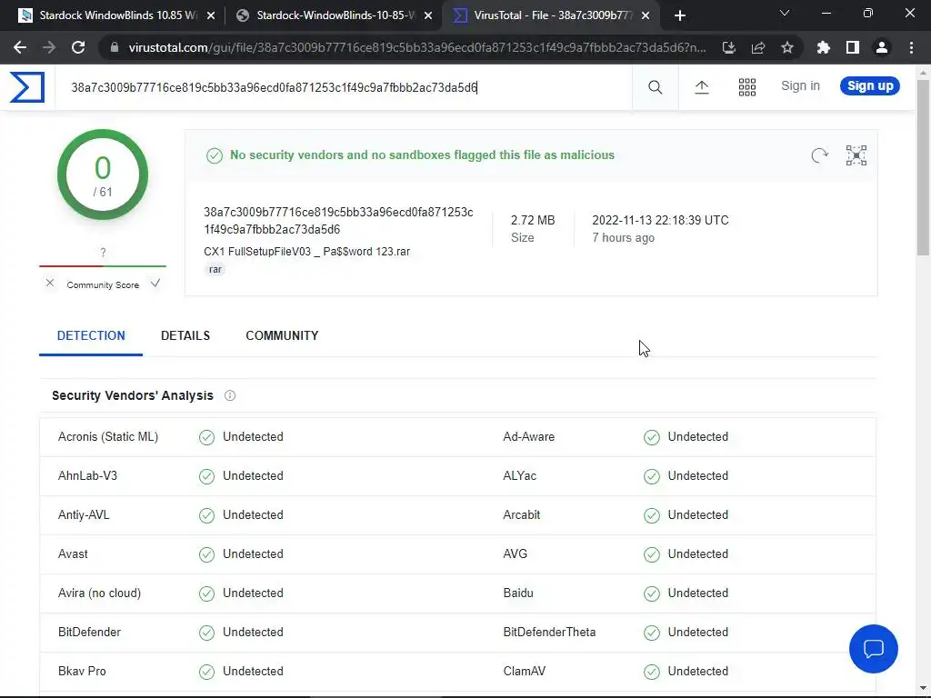The height and width of the screenshot is (698, 931).
Task: Click the Ad-Aware vendor name
Action: (529, 437)
